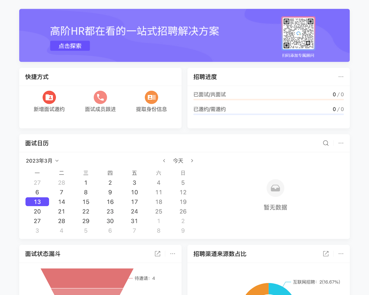This screenshot has height=295, width=369.
Task: Select the 面试成员跟进 phone icon
Action: point(100,97)
